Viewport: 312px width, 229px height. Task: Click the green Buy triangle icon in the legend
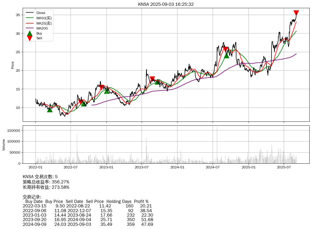click(x=30, y=33)
